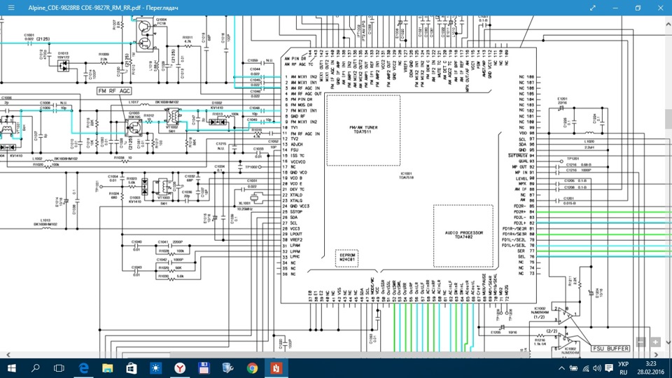The image size is (672, 378).
Task: Open battery status in the tray
Action: point(573,368)
